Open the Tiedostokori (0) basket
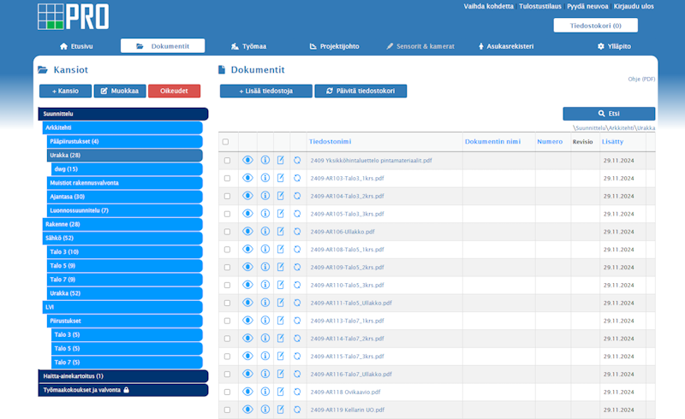The height and width of the screenshot is (419, 685). 595,26
